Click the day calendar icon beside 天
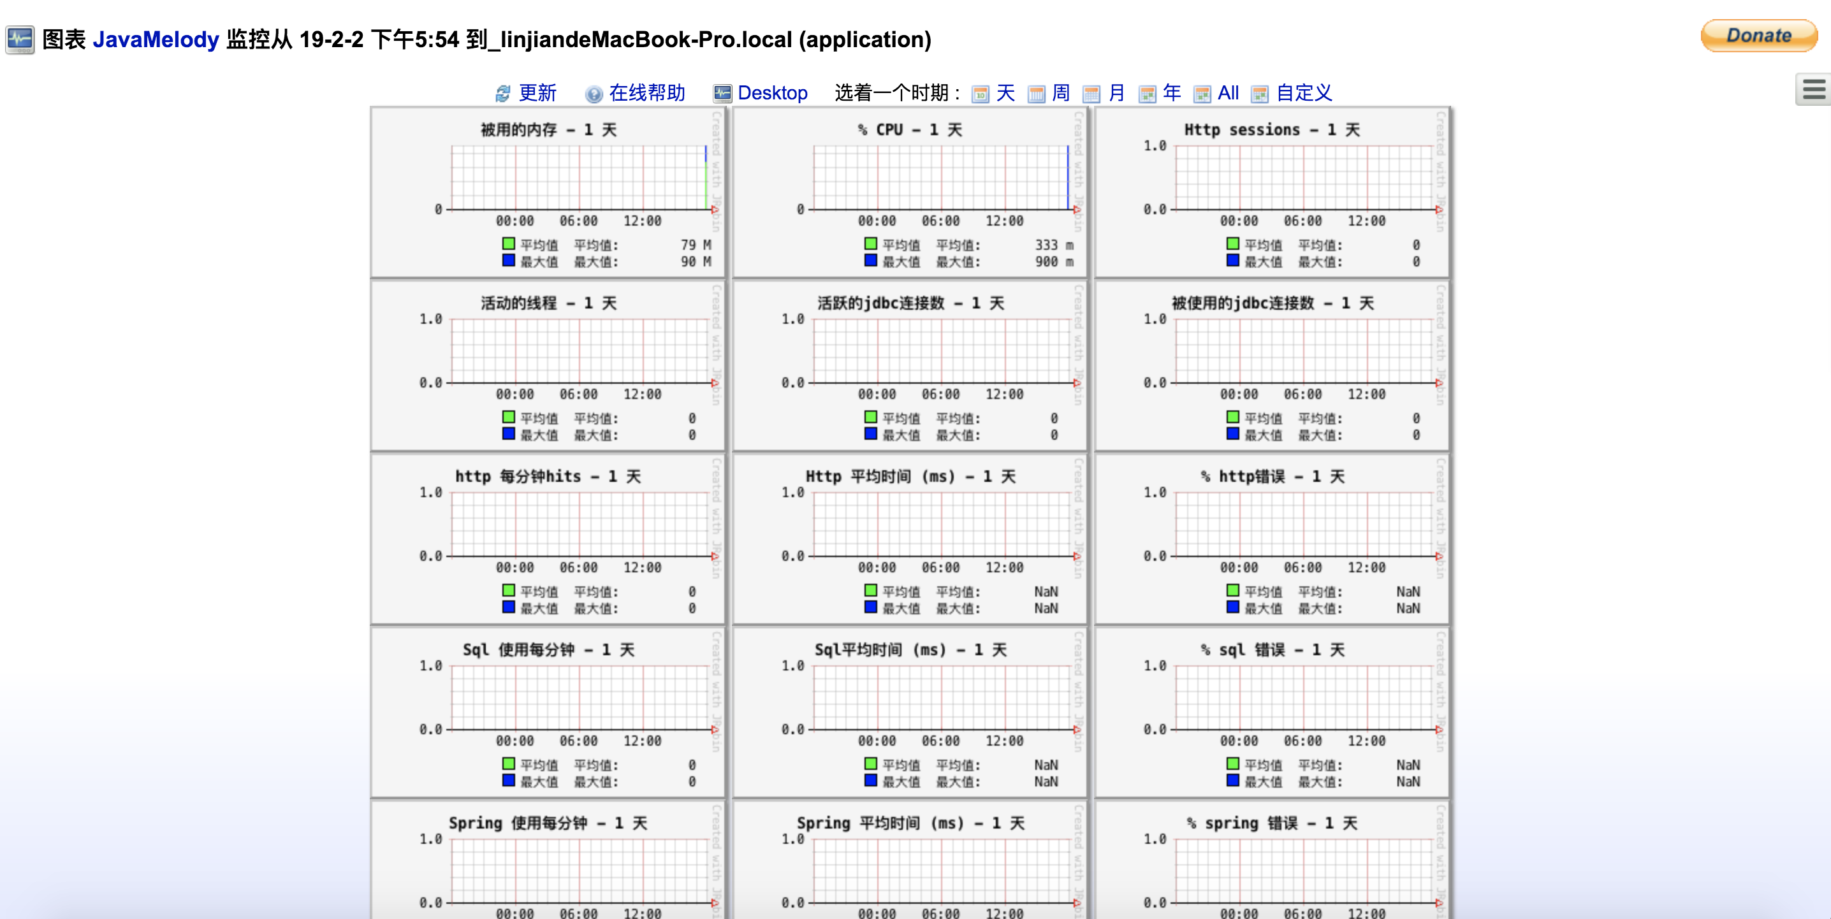 click(980, 94)
